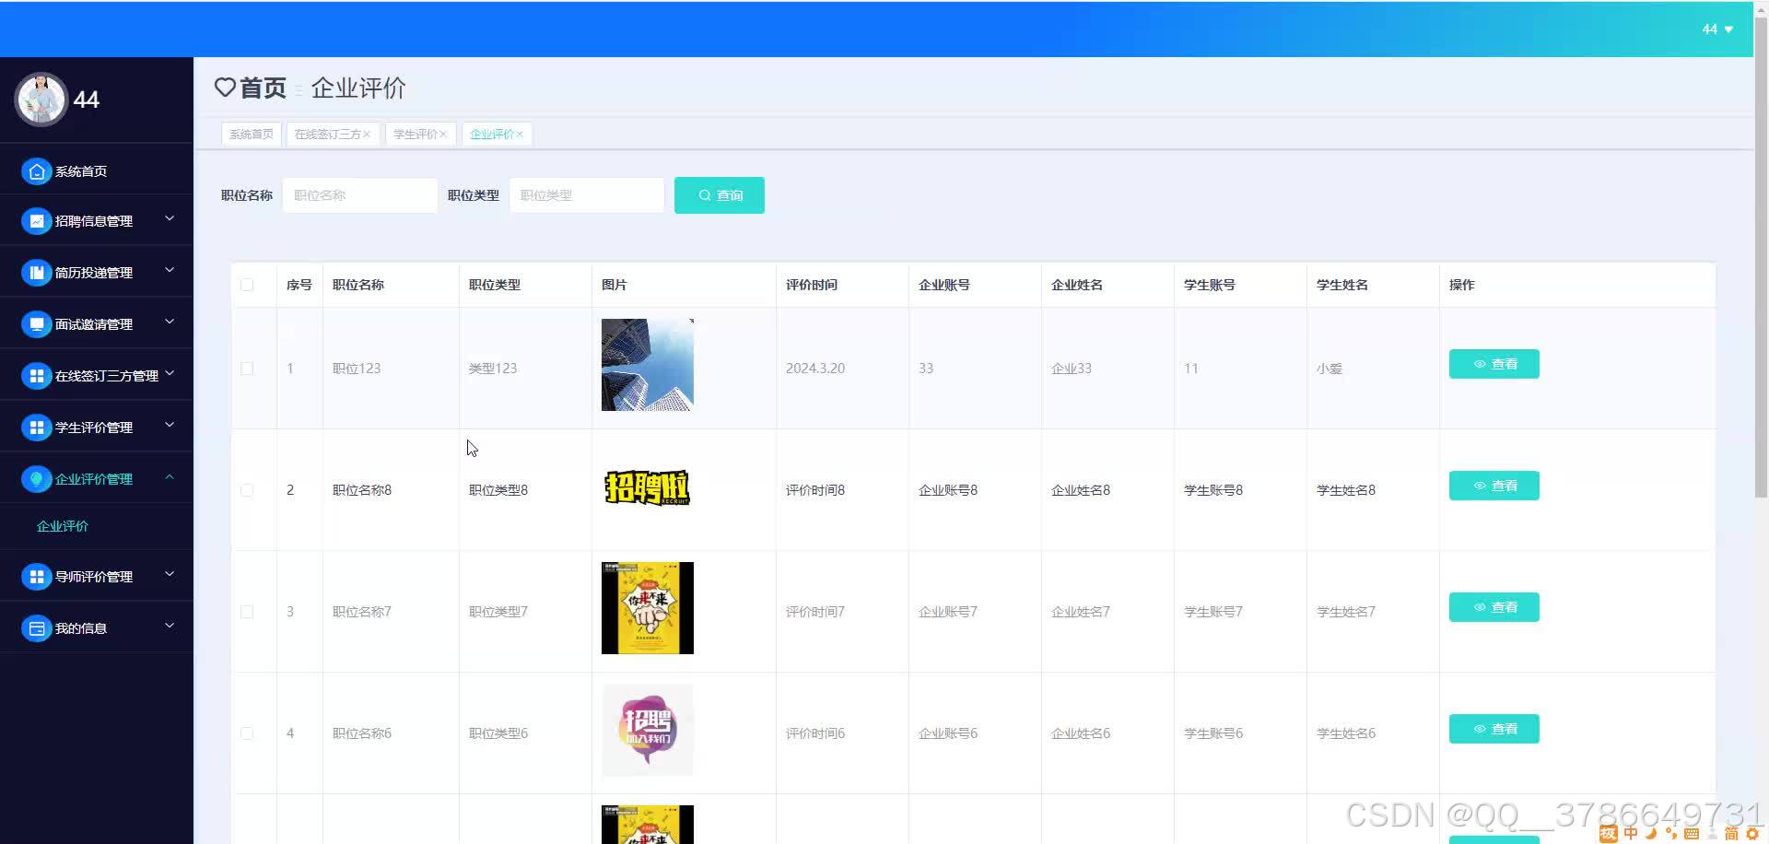The width and height of the screenshot is (1769, 844).
Task: Click the 导师评价管理 grid icon
Action: (36, 577)
